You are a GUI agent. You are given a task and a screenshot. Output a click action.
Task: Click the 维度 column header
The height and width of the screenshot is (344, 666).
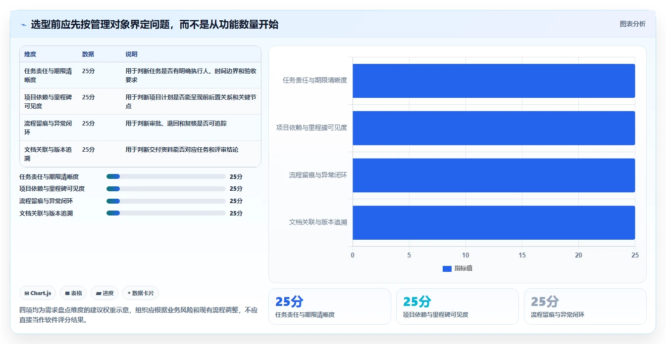pos(30,54)
